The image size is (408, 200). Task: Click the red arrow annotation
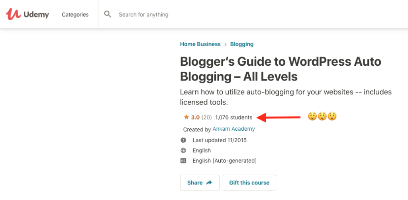pyautogui.click(x=279, y=117)
